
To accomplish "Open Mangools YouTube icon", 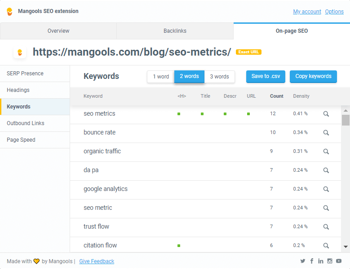I will [339, 261].
